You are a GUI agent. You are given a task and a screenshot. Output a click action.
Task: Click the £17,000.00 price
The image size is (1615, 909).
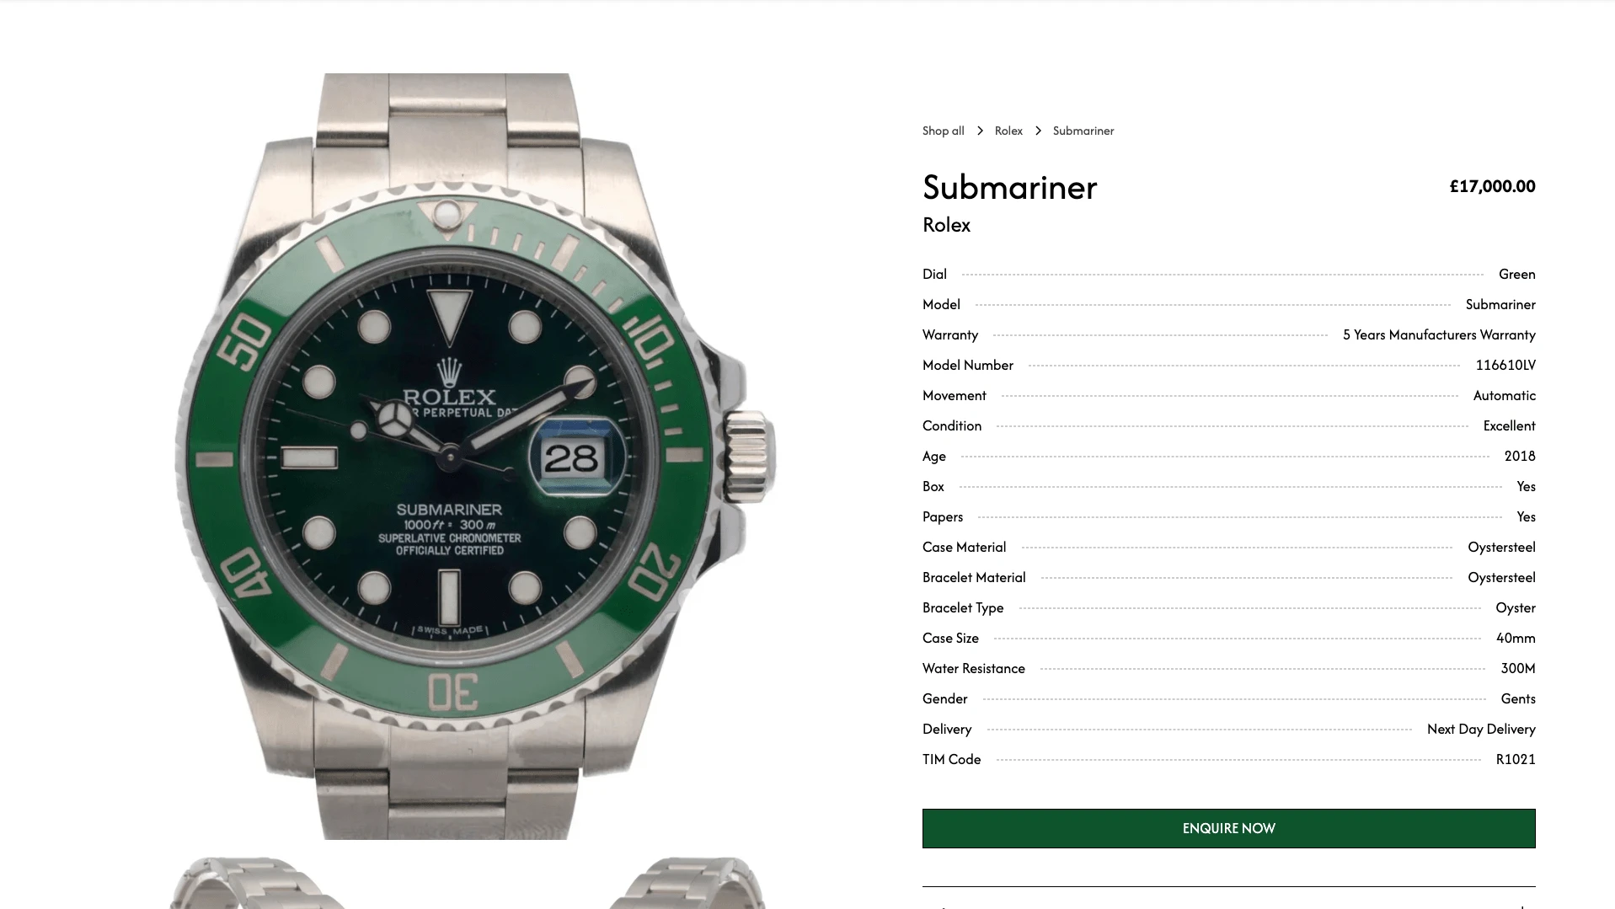click(x=1492, y=186)
